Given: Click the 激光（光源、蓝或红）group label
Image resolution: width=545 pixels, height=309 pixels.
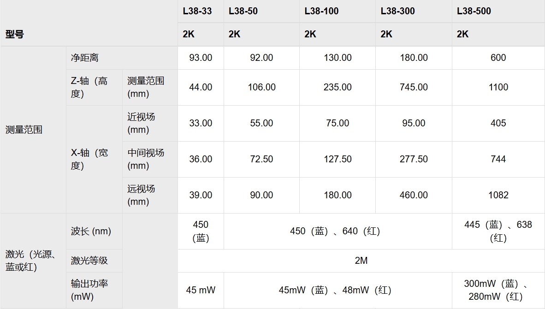Looking at the screenshot, I should (30, 261).
